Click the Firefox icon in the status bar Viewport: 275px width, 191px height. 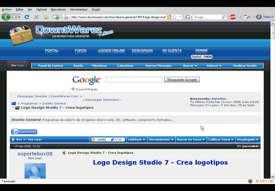coord(250,181)
